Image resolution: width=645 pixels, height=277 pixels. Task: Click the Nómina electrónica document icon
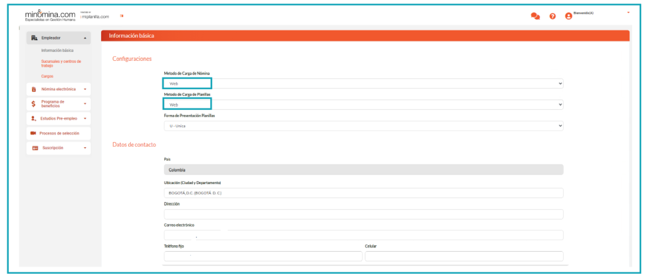pos(34,89)
